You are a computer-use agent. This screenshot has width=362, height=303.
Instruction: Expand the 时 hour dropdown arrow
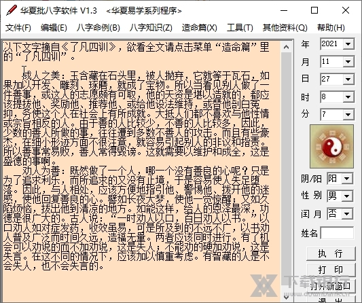pyautogui.click(x=348, y=96)
